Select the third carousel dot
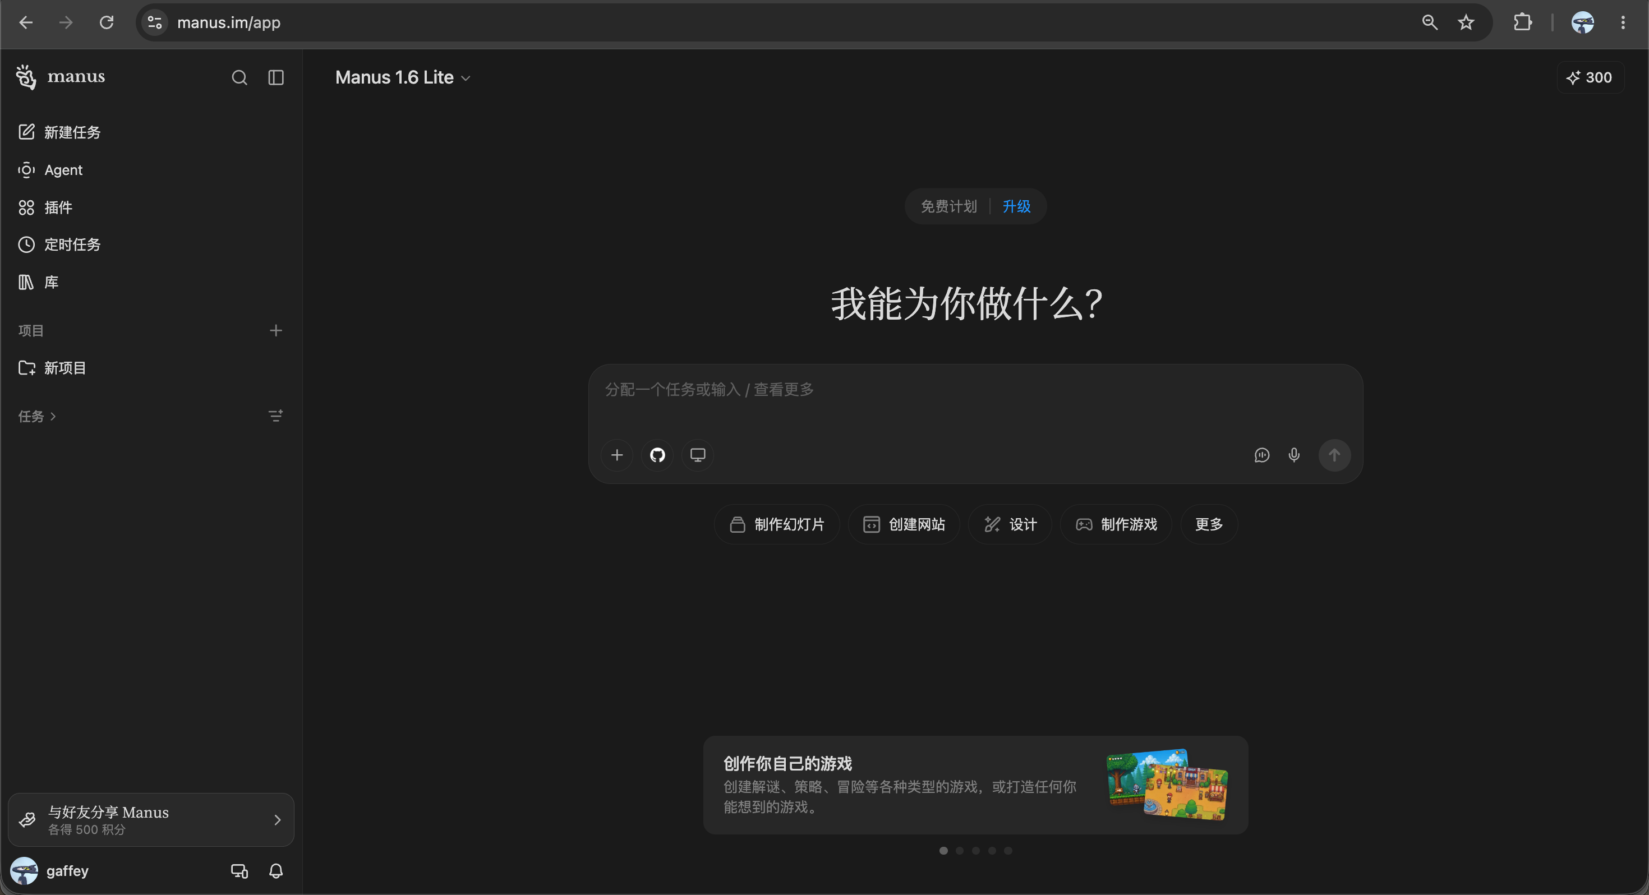Screen dimensions: 1649x895 (975, 851)
